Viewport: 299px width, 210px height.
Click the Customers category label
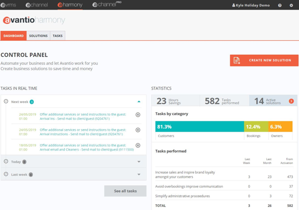point(166,136)
